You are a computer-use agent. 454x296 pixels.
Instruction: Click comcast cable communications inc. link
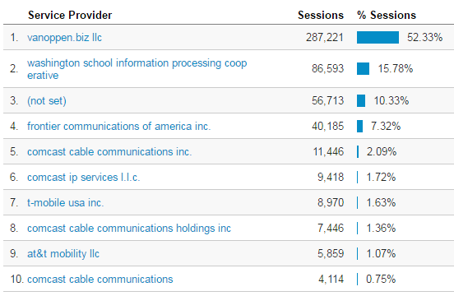tap(109, 151)
